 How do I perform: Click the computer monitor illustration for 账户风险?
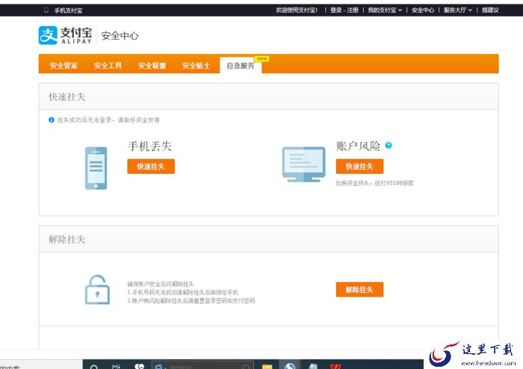(303, 164)
